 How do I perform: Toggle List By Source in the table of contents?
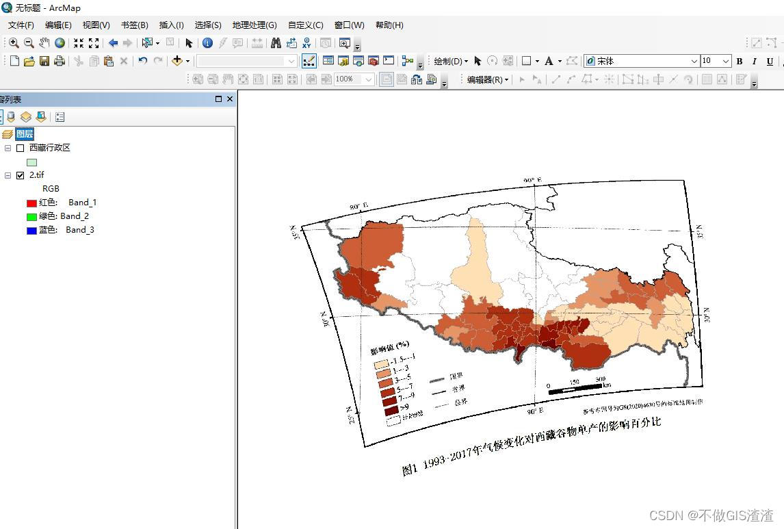coord(11,116)
